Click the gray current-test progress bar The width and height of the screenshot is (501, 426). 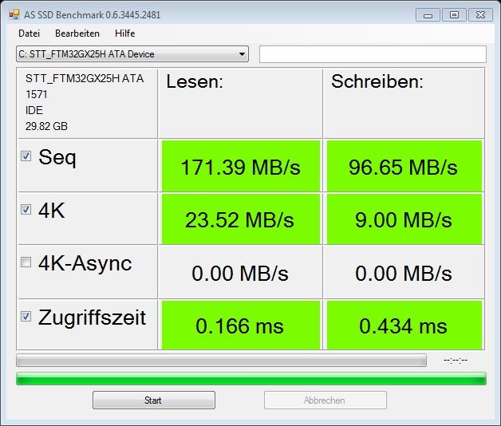pos(221,360)
